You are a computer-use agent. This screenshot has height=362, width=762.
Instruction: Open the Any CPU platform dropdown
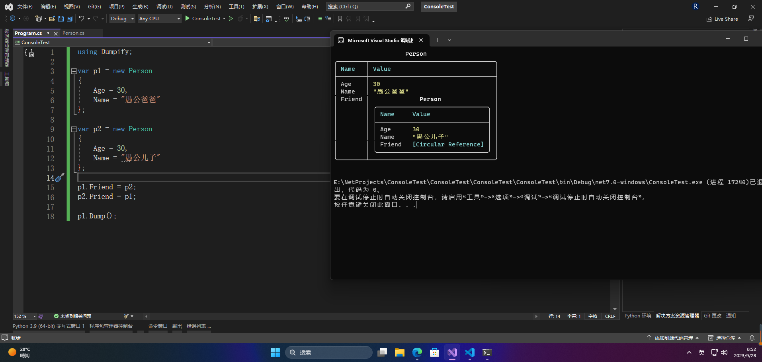(159, 19)
